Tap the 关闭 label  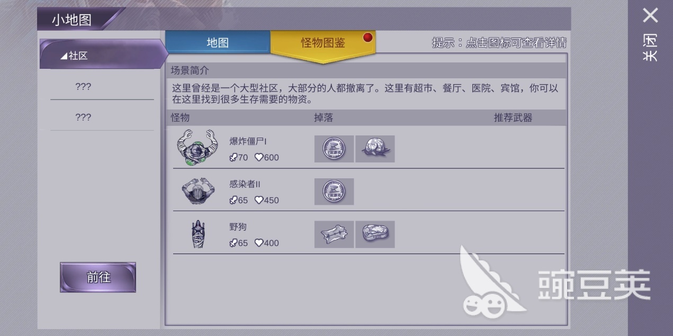pos(650,48)
